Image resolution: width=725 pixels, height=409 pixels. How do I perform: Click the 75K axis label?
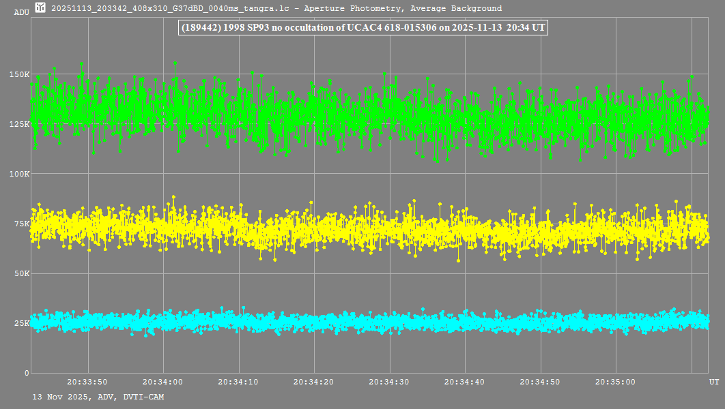click(22, 224)
